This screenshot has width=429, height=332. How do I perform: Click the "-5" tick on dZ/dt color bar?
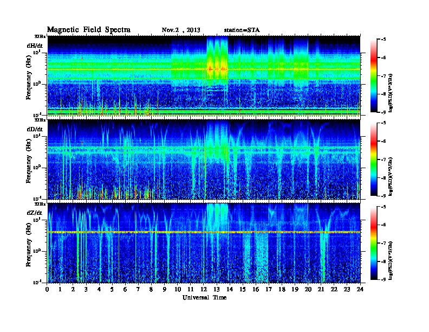(x=383, y=207)
